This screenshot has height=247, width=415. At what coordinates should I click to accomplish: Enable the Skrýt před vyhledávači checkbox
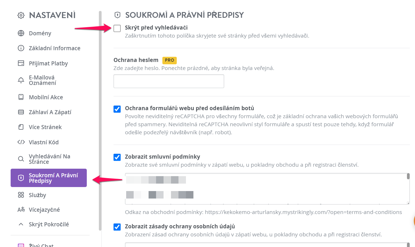(x=117, y=28)
